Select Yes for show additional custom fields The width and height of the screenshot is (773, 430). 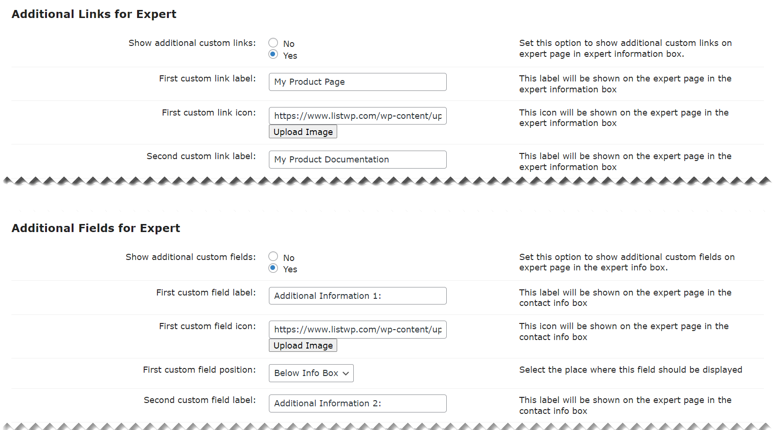273,268
